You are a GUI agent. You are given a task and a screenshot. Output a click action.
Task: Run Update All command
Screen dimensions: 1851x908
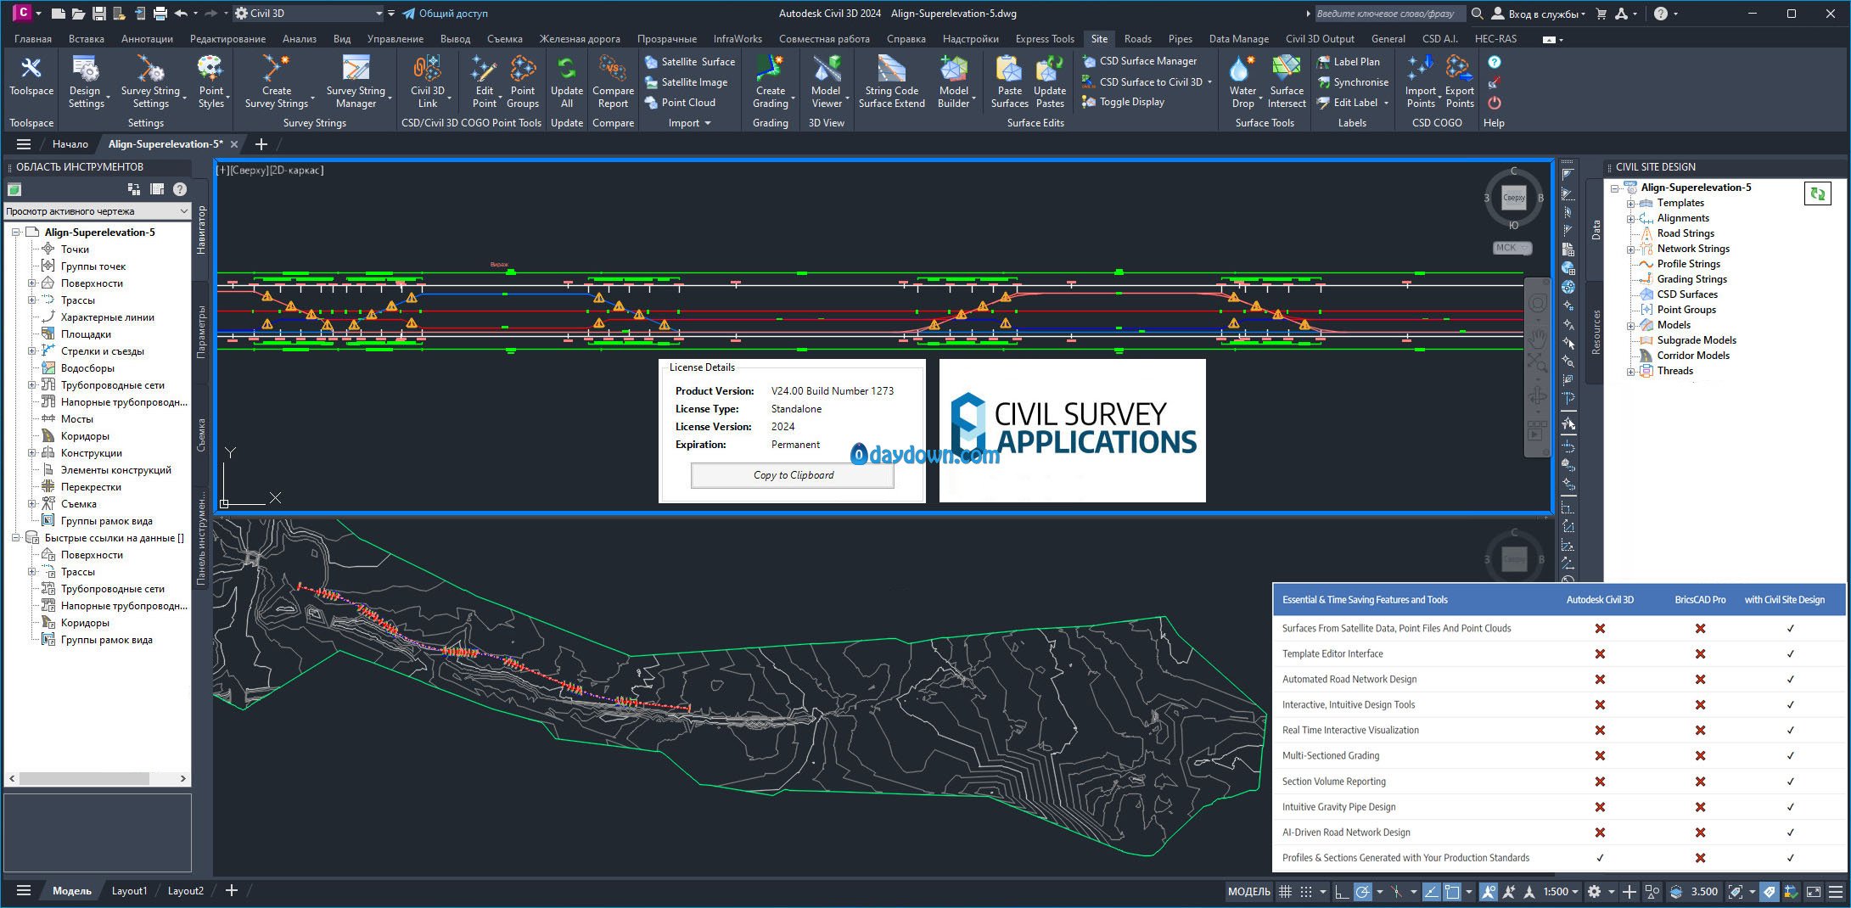tap(566, 82)
